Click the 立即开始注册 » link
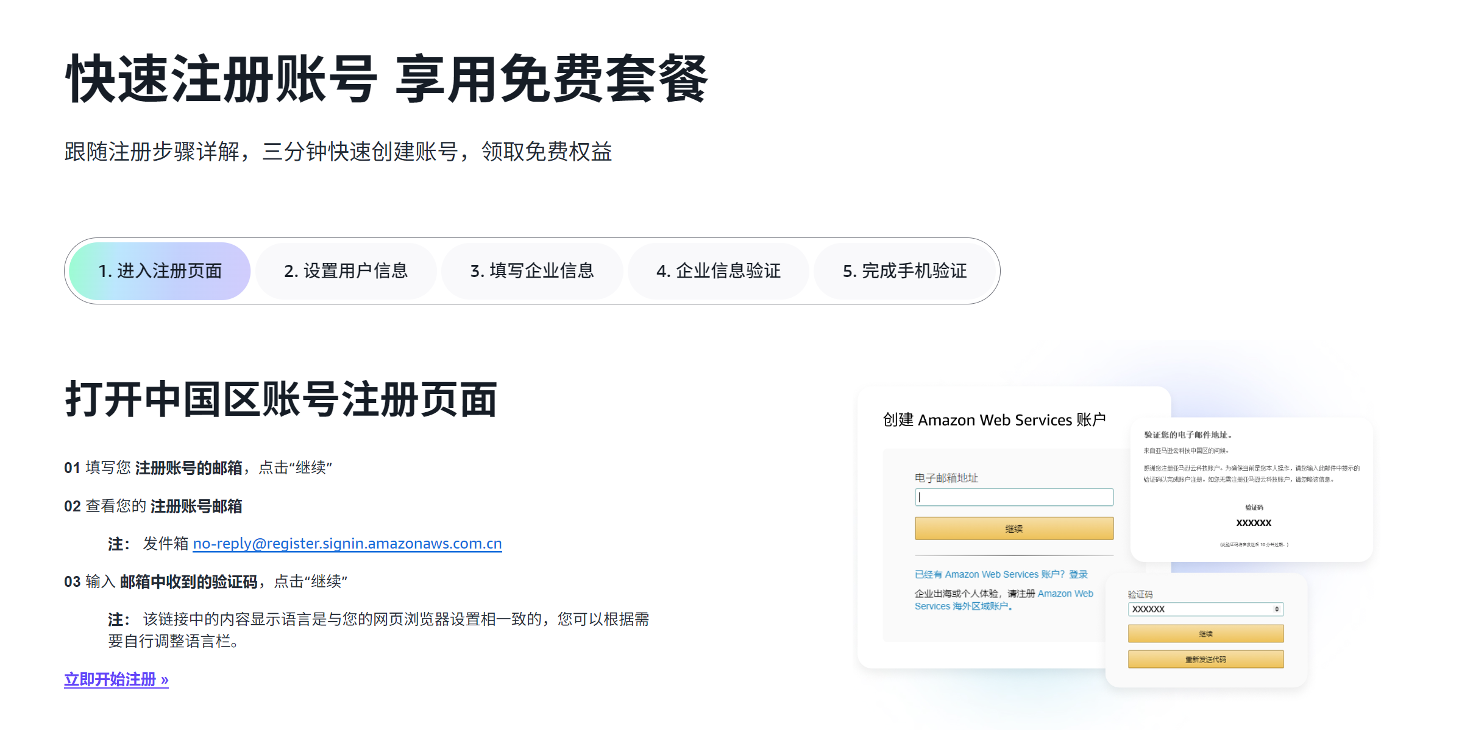1484x730 pixels. (x=116, y=679)
